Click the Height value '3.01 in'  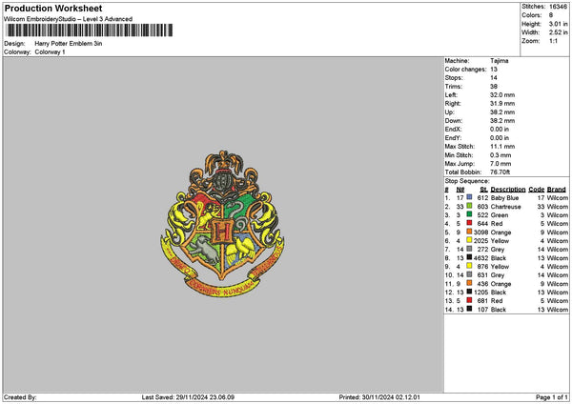click(558, 24)
